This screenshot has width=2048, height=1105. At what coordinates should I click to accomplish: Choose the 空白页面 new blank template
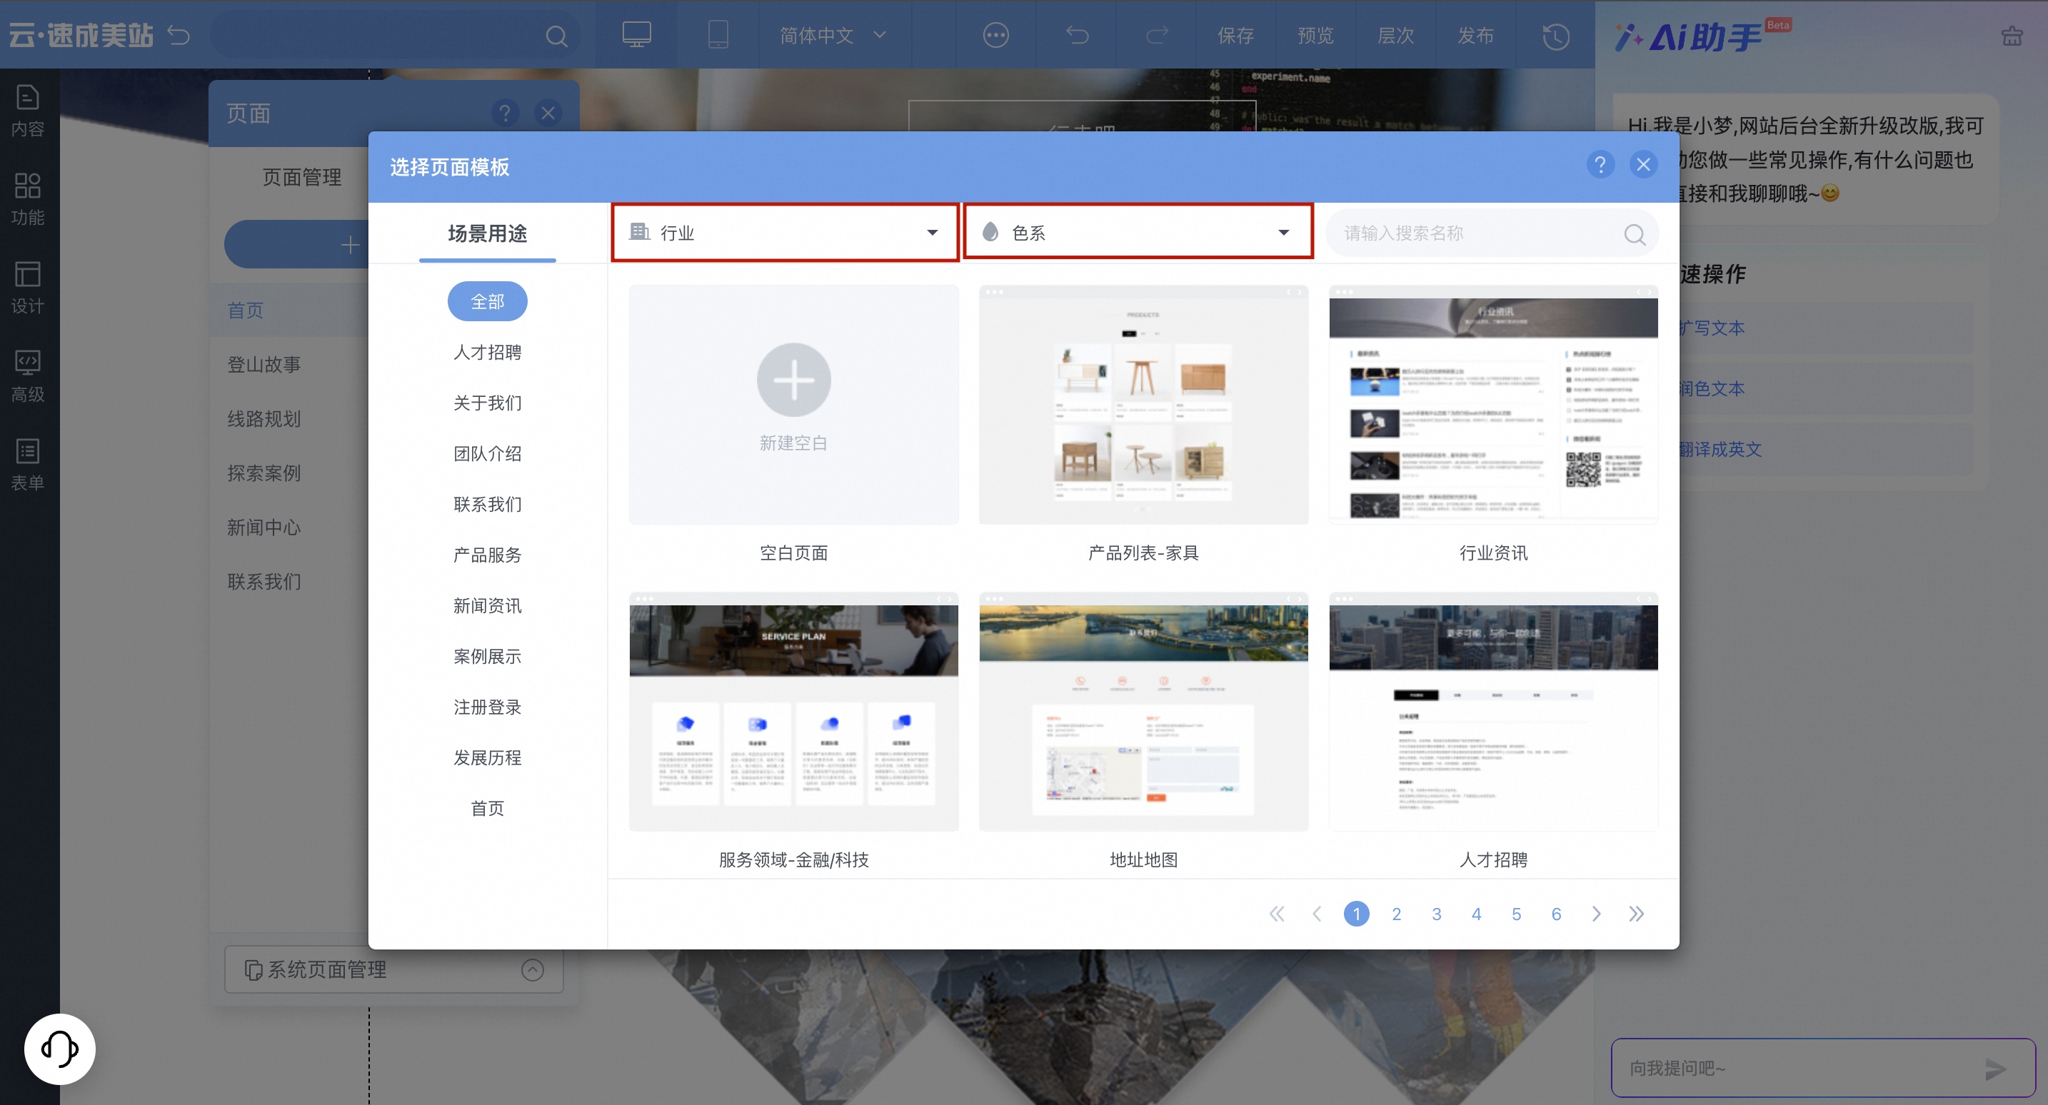[x=793, y=405]
